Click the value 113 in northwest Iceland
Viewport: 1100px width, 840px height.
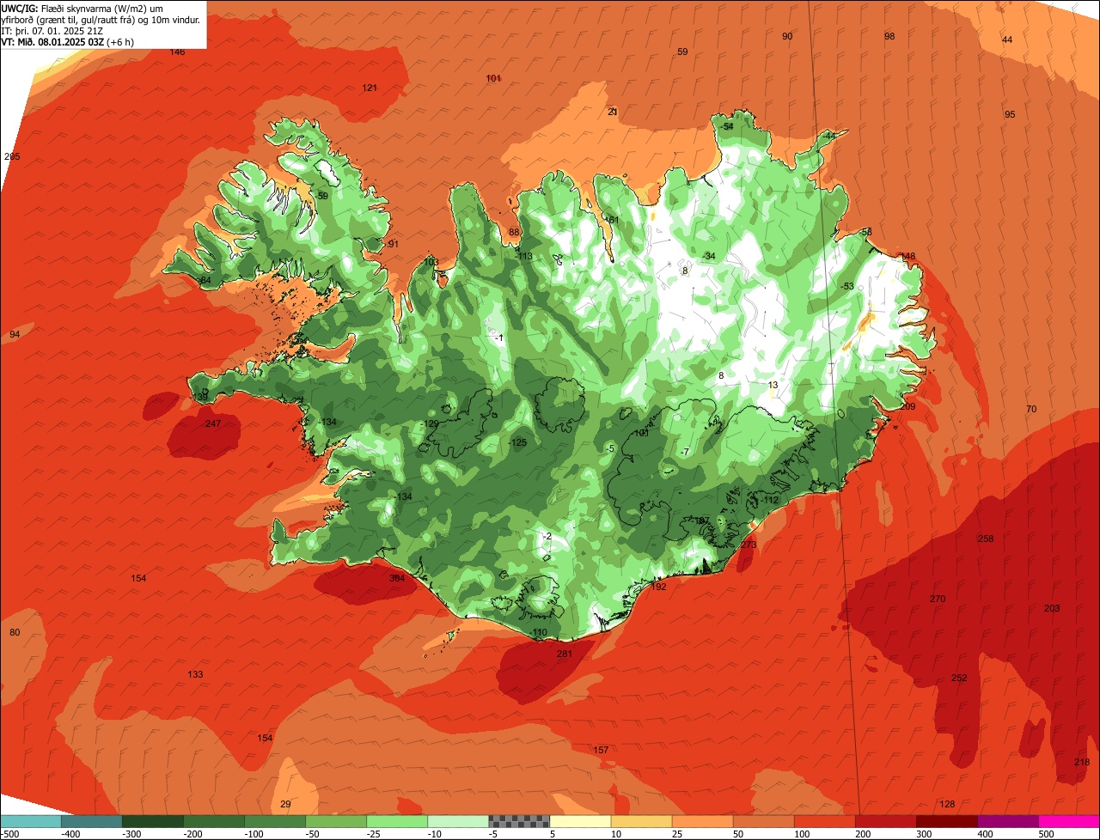coord(525,256)
